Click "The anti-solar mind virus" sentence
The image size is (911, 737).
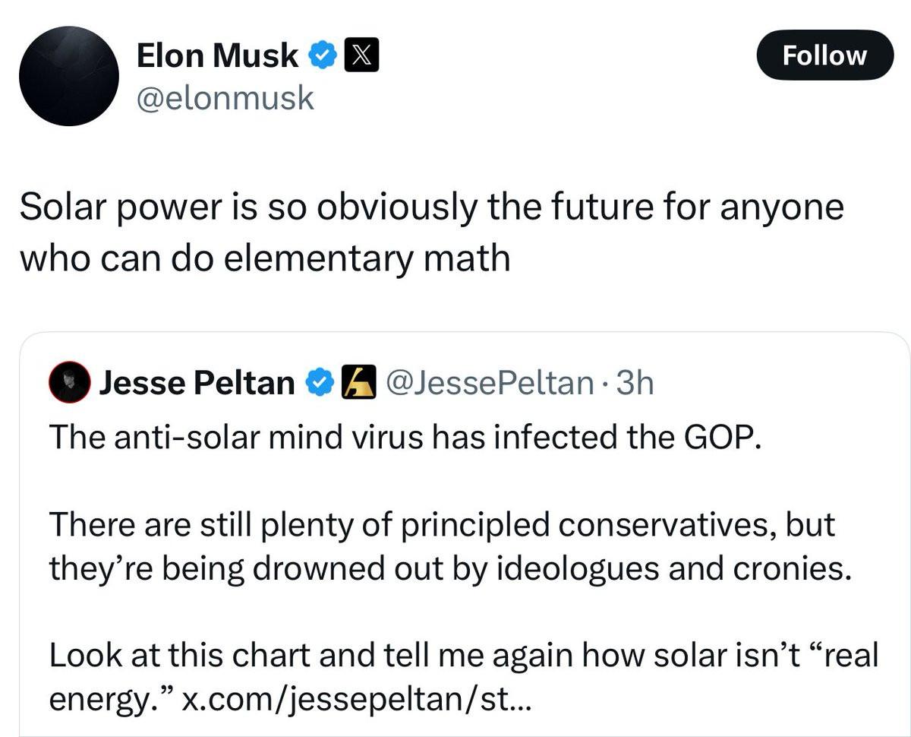pyautogui.click(x=404, y=436)
